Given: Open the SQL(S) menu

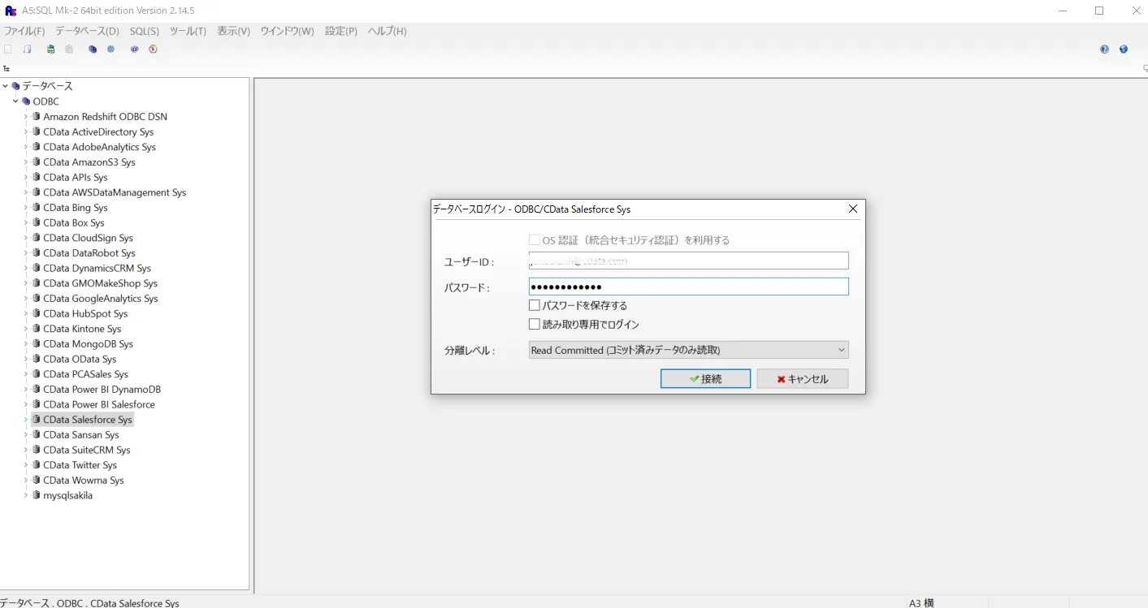Looking at the screenshot, I should click(x=144, y=31).
